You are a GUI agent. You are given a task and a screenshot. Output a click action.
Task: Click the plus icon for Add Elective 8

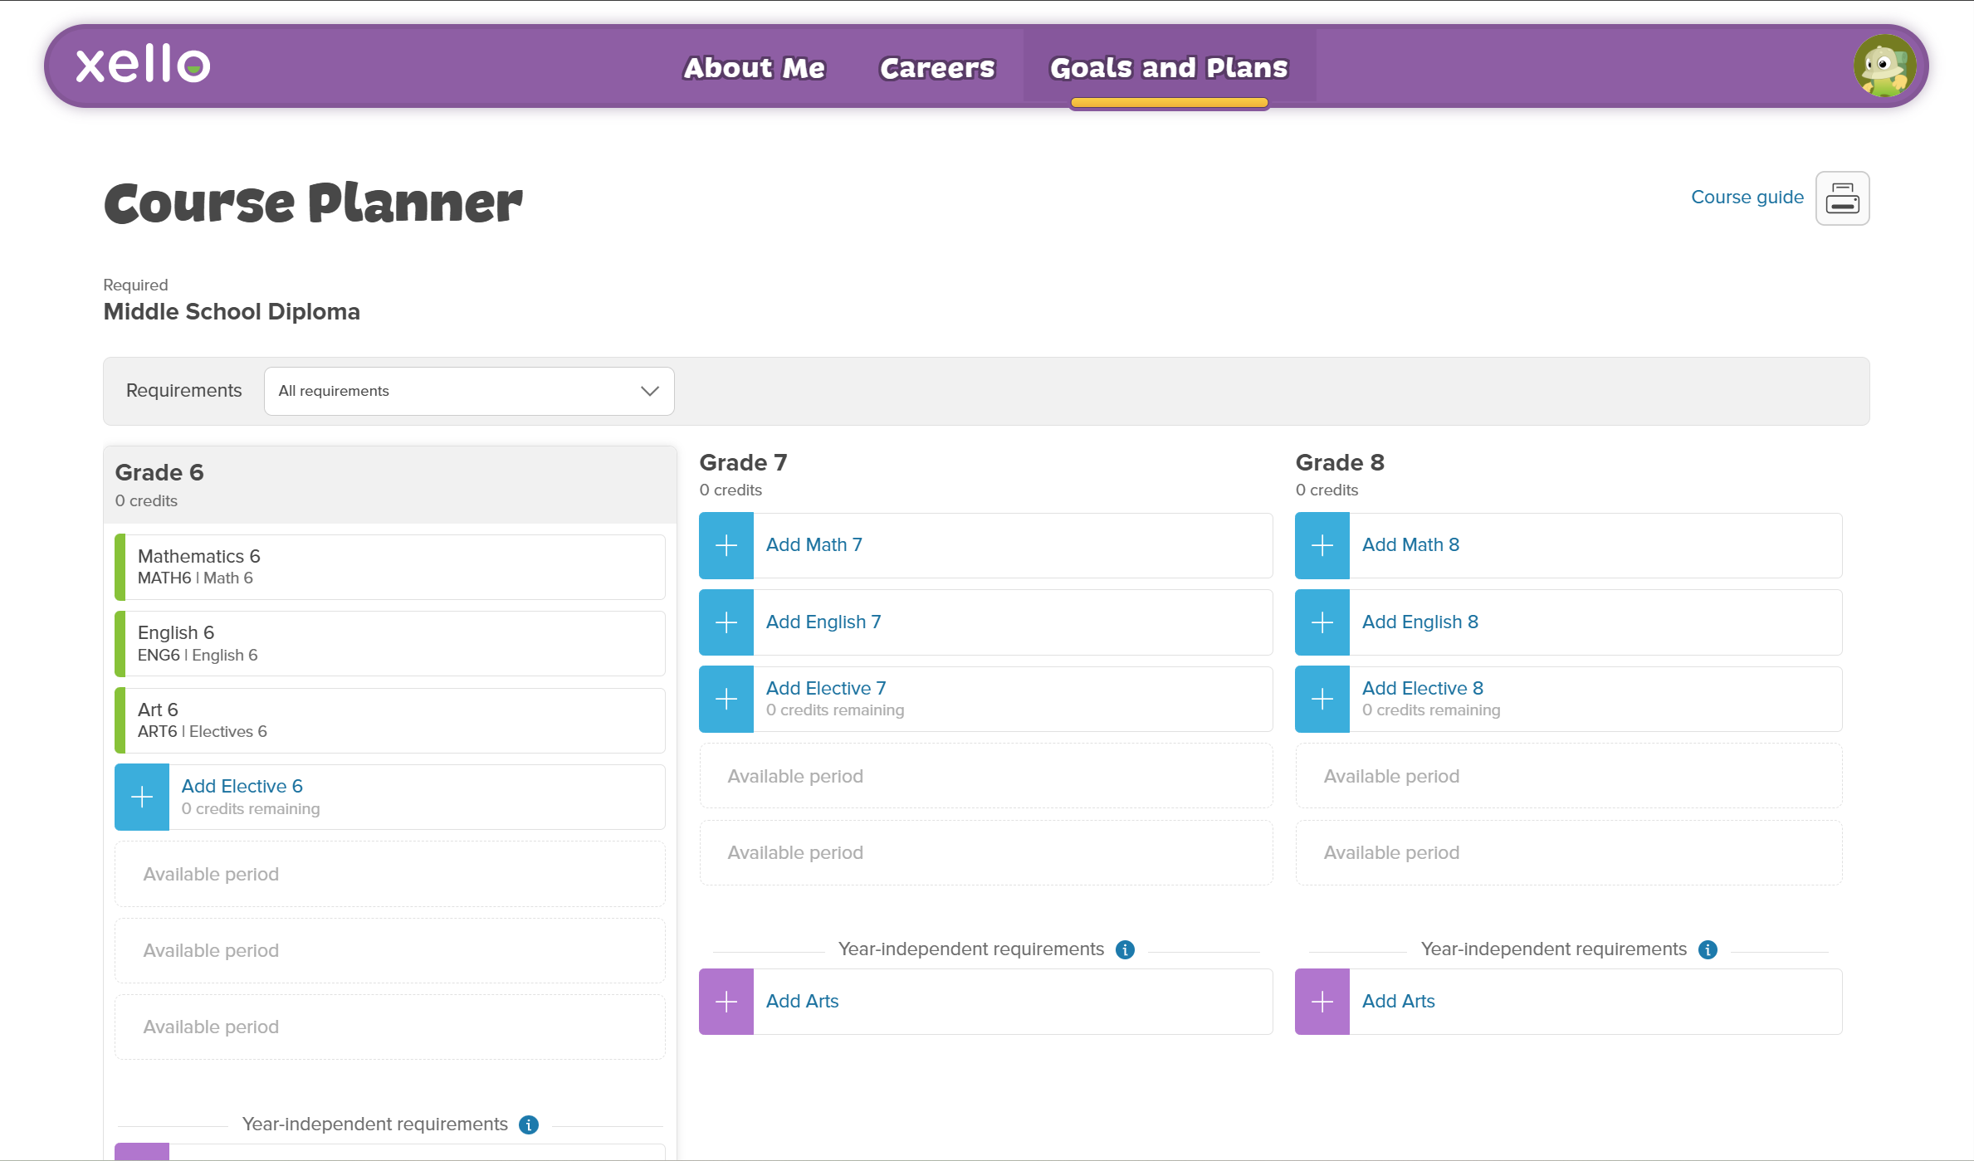click(x=1322, y=700)
